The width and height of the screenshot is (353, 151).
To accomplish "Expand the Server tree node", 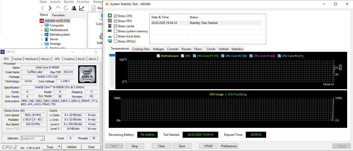I will 42,39.
